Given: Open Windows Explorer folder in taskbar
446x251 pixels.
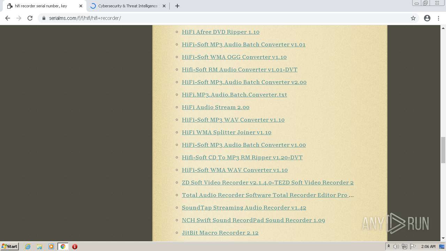Looking at the screenshot, I should pyautogui.click(x=39, y=246).
